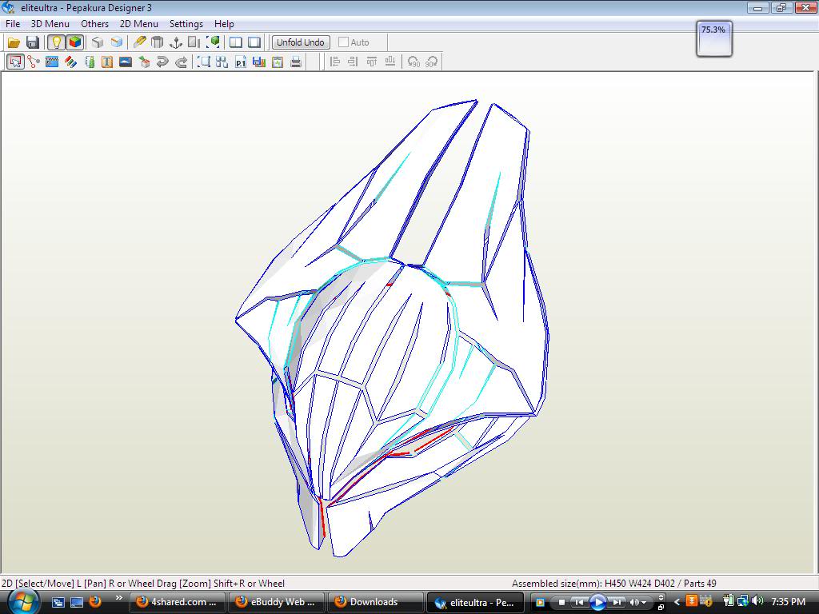This screenshot has width=819, height=614.
Task: Open the File menu
Action: tap(13, 24)
